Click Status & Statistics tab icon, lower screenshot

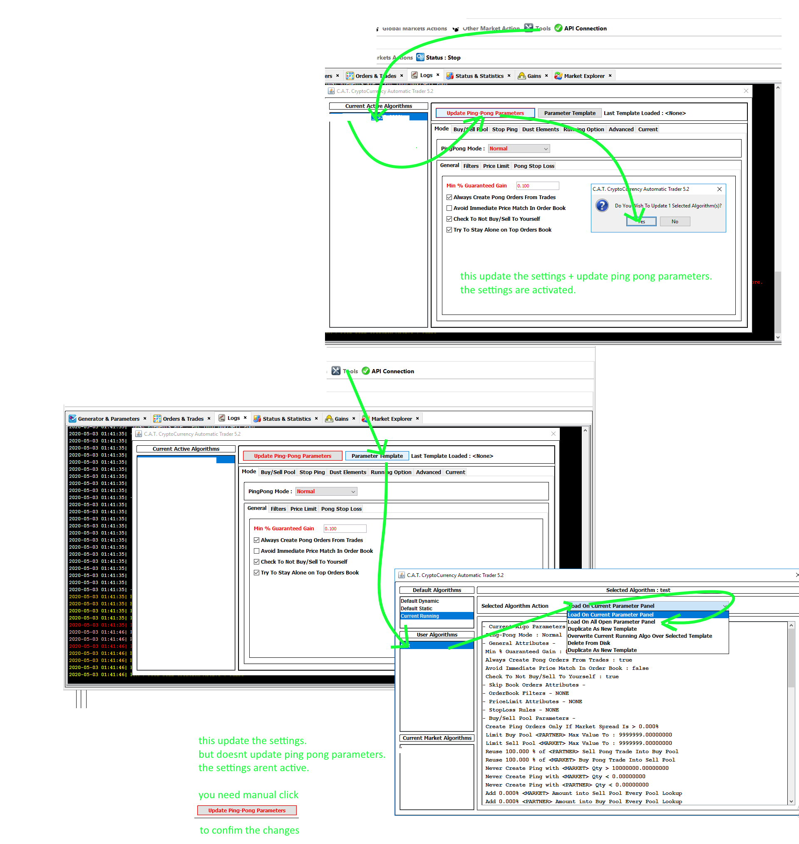point(257,419)
